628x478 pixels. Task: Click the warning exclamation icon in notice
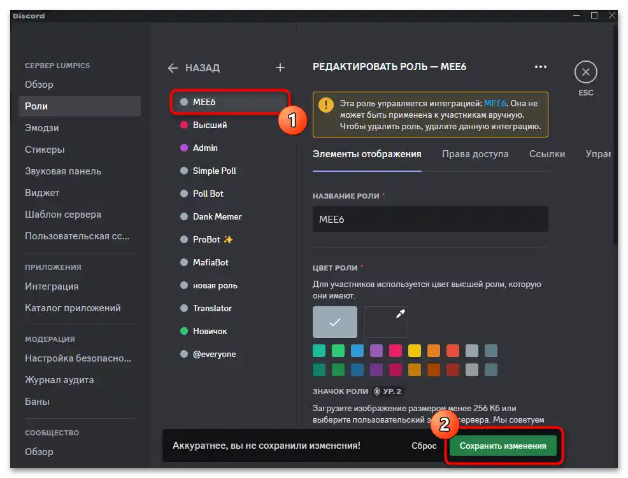[x=325, y=105]
